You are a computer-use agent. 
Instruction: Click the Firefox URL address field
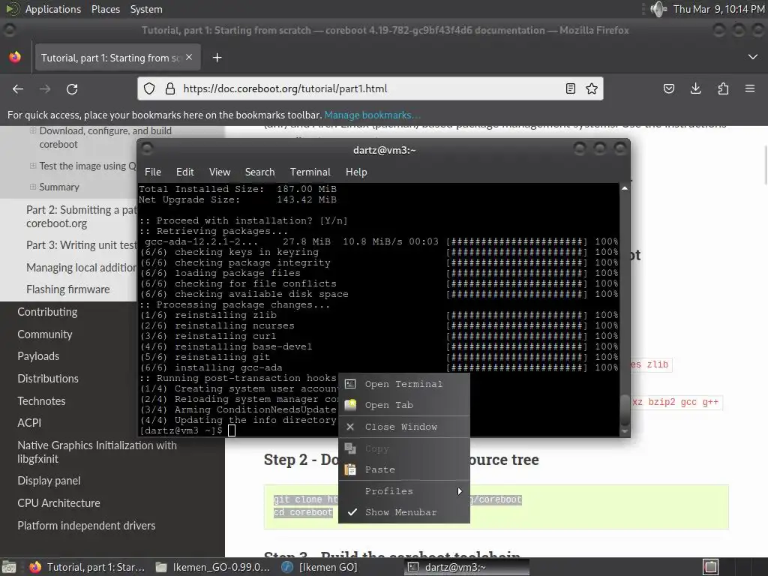point(370,88)
